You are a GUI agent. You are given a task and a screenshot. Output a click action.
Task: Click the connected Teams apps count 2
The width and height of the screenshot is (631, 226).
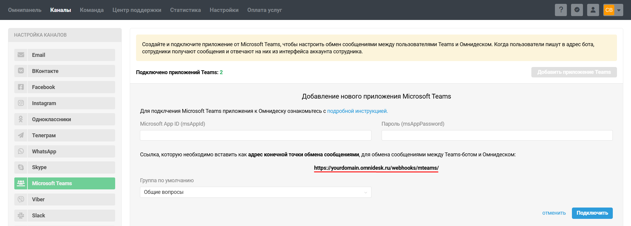coord(221,72)
